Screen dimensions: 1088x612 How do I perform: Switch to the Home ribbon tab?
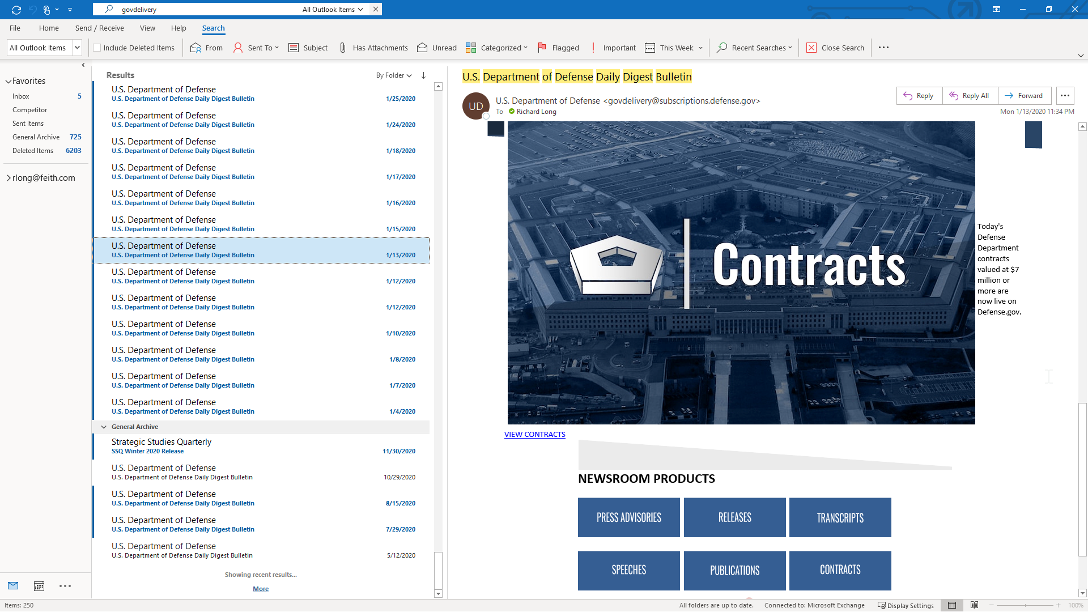pyautogui.click(x=49, y=28)
